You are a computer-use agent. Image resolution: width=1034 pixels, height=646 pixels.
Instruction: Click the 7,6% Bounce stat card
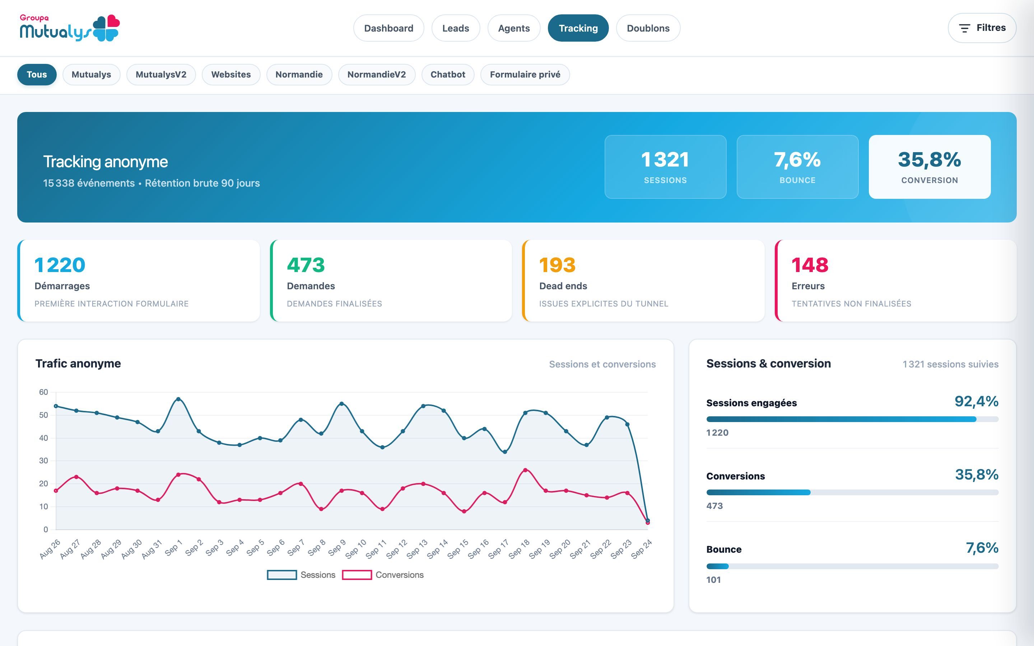[797, 167]
